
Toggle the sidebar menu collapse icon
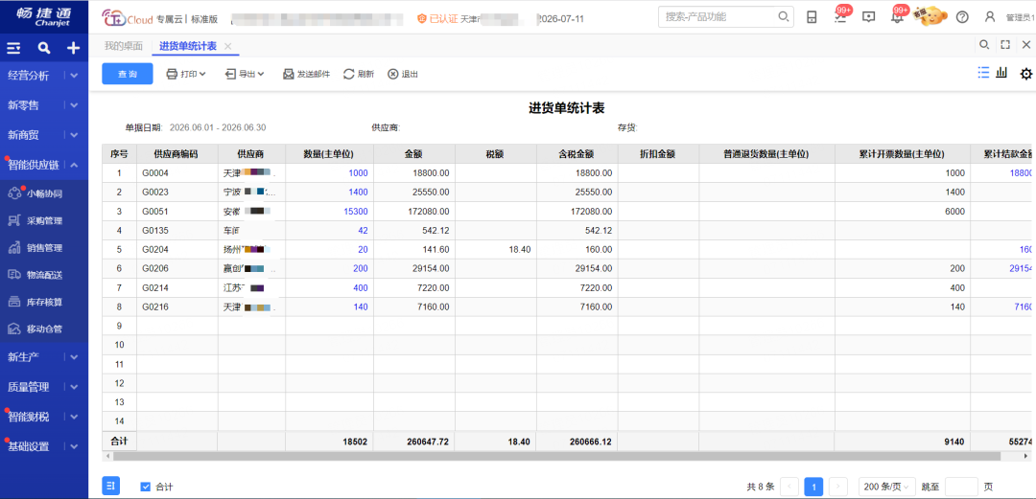[x=13, y=48]
